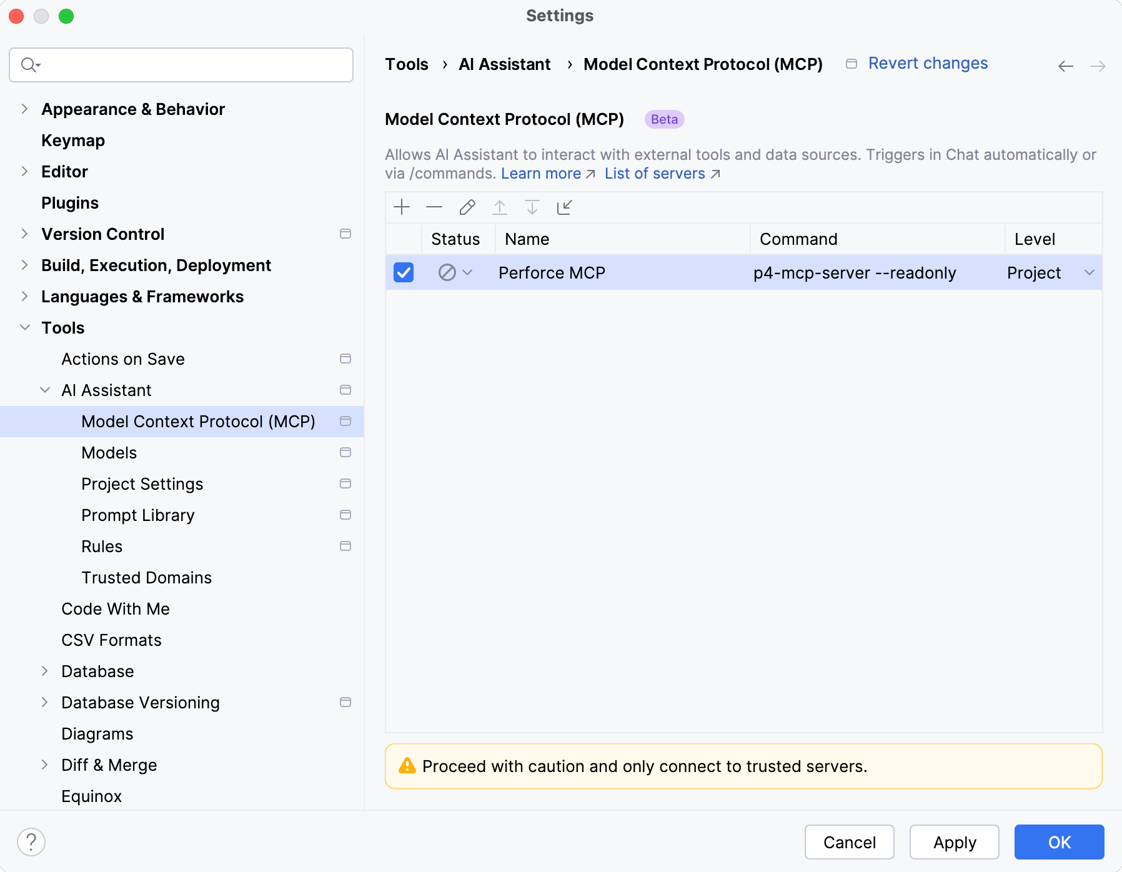Expand the Version Control section
The height and width of the screenshot is (872, 1122).
[x=24, y=234]
